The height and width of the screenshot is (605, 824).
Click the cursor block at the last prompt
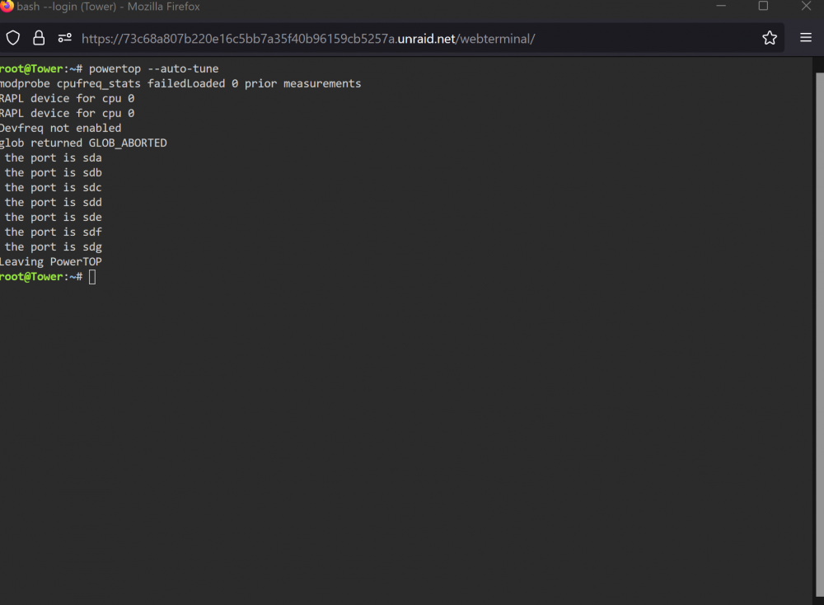point(92,277)
